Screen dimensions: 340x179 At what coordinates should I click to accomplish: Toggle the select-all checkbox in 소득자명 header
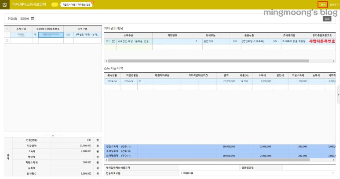(7, 29)
